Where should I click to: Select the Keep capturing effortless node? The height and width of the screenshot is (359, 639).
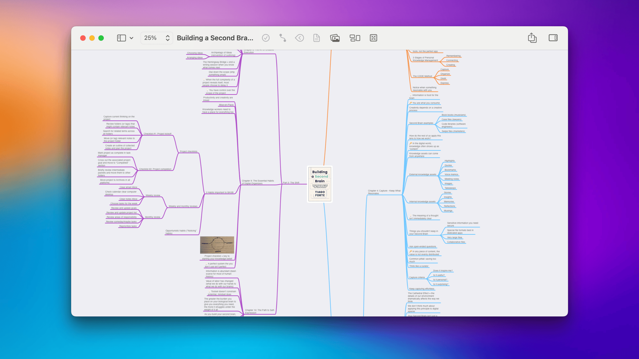[422, 289]
